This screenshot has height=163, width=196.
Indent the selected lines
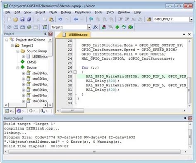pyautogui.click(x=120, y=19)
